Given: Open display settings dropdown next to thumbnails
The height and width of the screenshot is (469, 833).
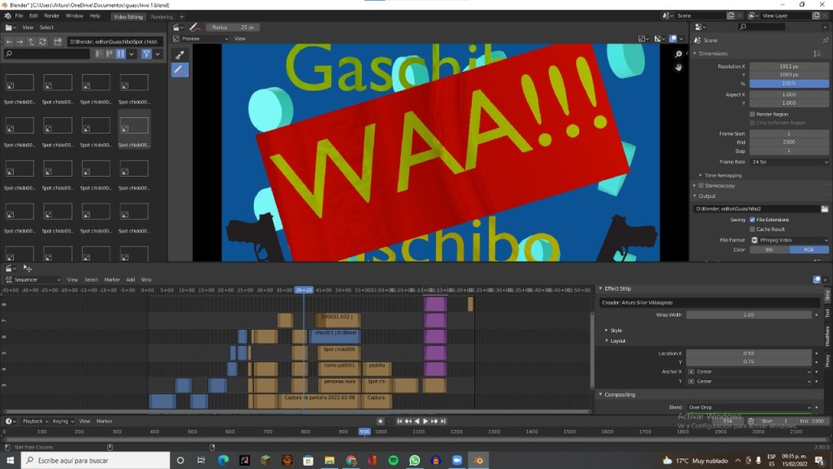Looking at the screenshot, I should click(131, 54).
